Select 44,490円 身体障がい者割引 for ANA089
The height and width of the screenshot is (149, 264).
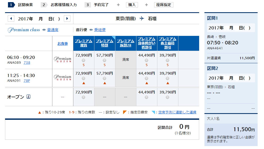(x=146, y=60)
